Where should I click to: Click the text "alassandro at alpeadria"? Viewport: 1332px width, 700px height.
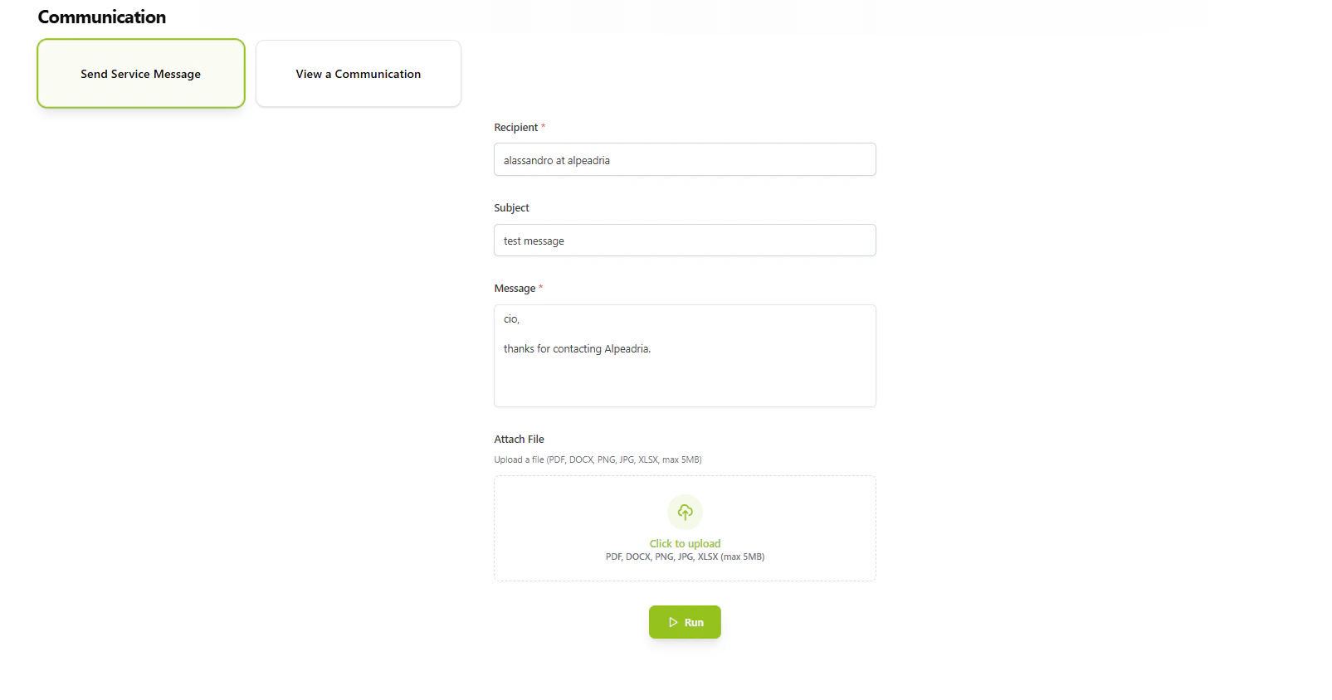(556, 160)
